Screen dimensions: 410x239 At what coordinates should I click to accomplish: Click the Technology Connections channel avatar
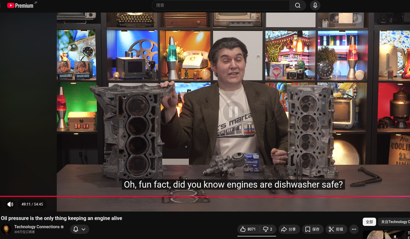point(6,229)
